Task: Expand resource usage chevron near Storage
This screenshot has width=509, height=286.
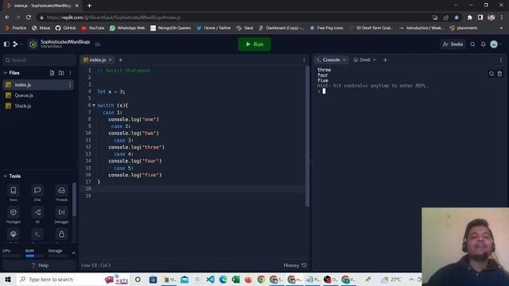Action: click(x=74, y=253)
